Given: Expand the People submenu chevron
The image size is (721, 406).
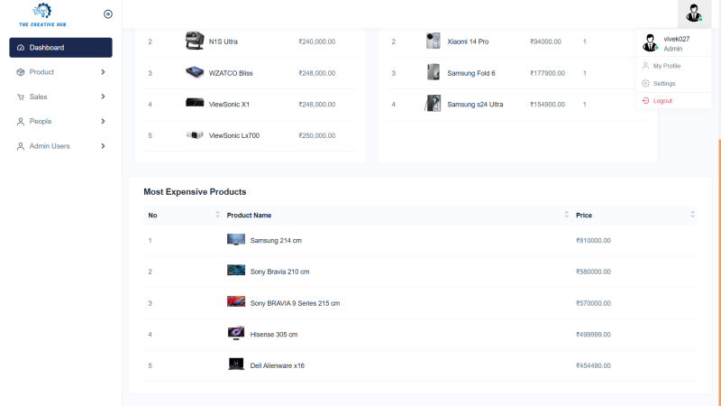Looking at the screenshot, I should (x=103, y=121).
